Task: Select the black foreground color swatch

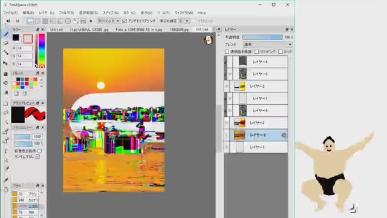Action: click(x=16, y=38)
